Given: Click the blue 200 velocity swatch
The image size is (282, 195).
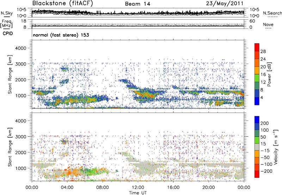Looking at the screenshot, I should pyautogui.click(x=257, y=120).
